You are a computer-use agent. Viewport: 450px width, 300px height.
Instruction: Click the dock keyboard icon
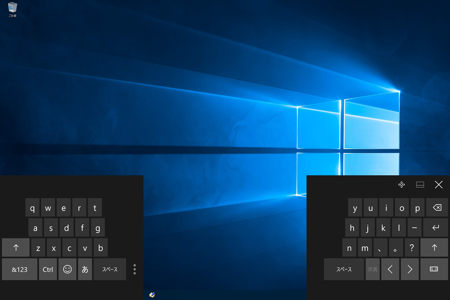420,184
